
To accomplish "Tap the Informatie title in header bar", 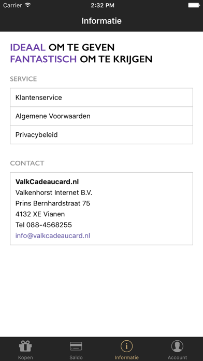I will point(102,21).
